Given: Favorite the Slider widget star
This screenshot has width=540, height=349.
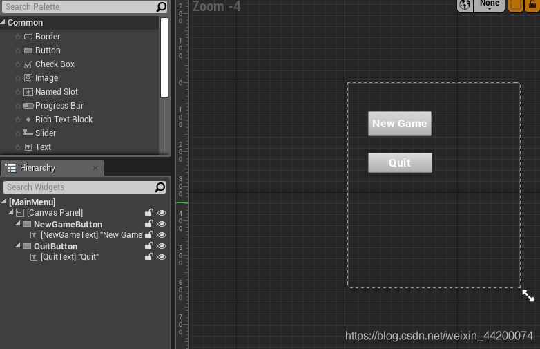Looking at the screenshot, I should coord(18,133).
